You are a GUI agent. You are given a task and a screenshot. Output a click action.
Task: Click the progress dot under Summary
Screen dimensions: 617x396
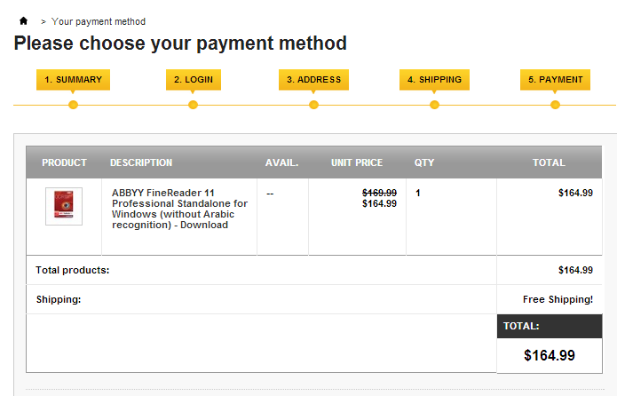tap(73, 105)
